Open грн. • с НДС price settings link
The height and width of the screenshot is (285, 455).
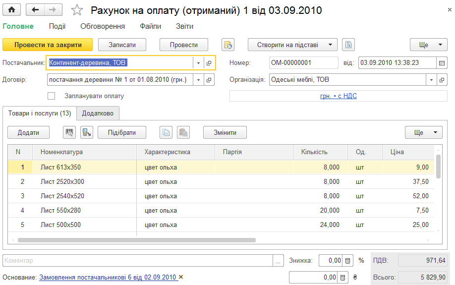click(x=339, y=96)
